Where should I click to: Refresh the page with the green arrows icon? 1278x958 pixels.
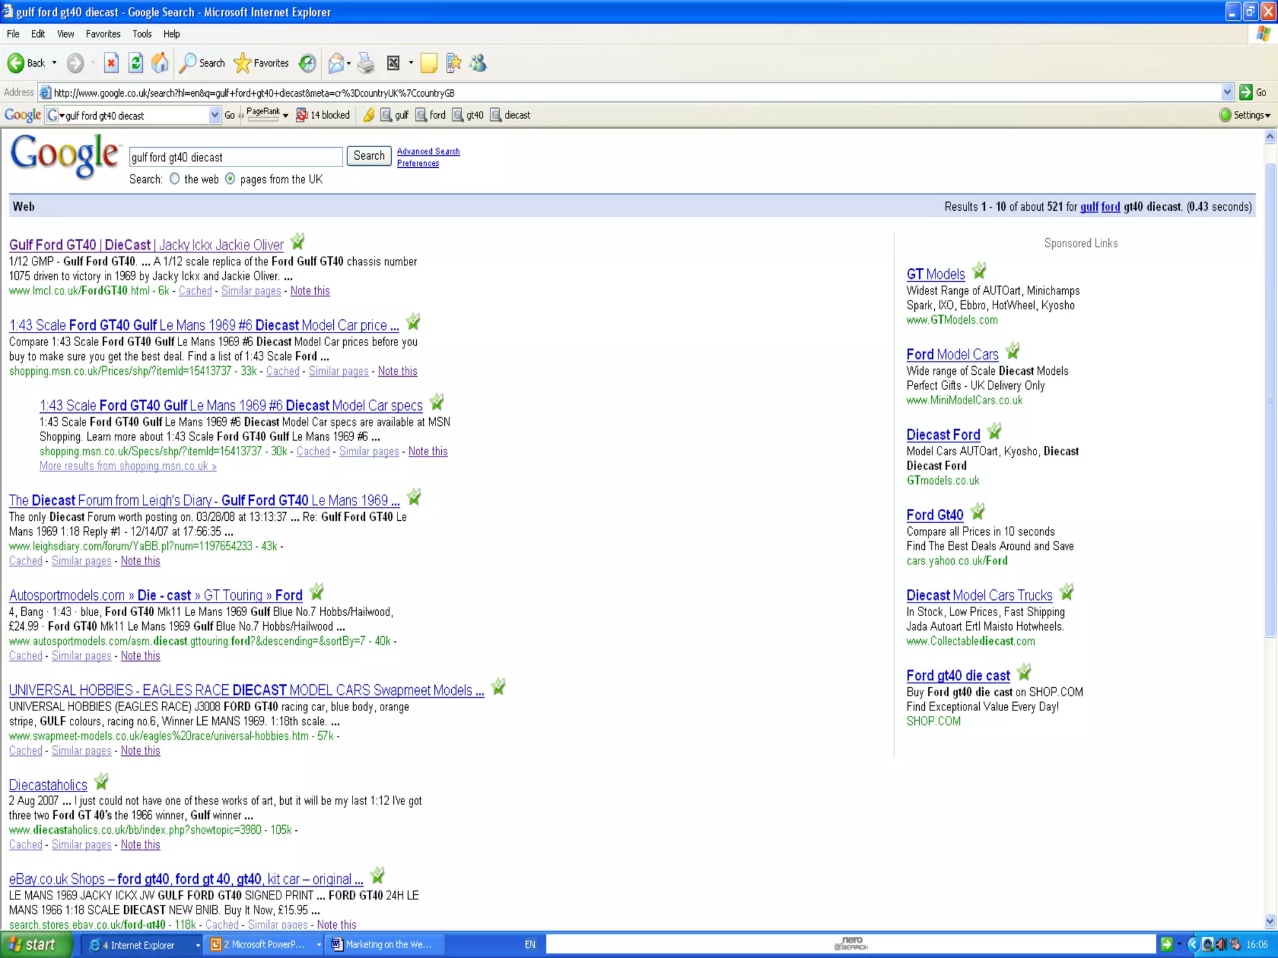tap(135, 63)
